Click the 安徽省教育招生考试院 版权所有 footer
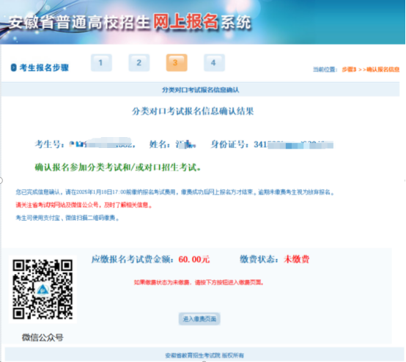406x362 pixels. click(204, 355)
